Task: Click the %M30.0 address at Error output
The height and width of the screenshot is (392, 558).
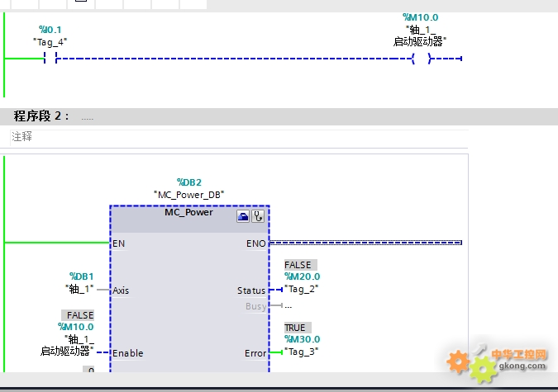Action: coord(302,339)
